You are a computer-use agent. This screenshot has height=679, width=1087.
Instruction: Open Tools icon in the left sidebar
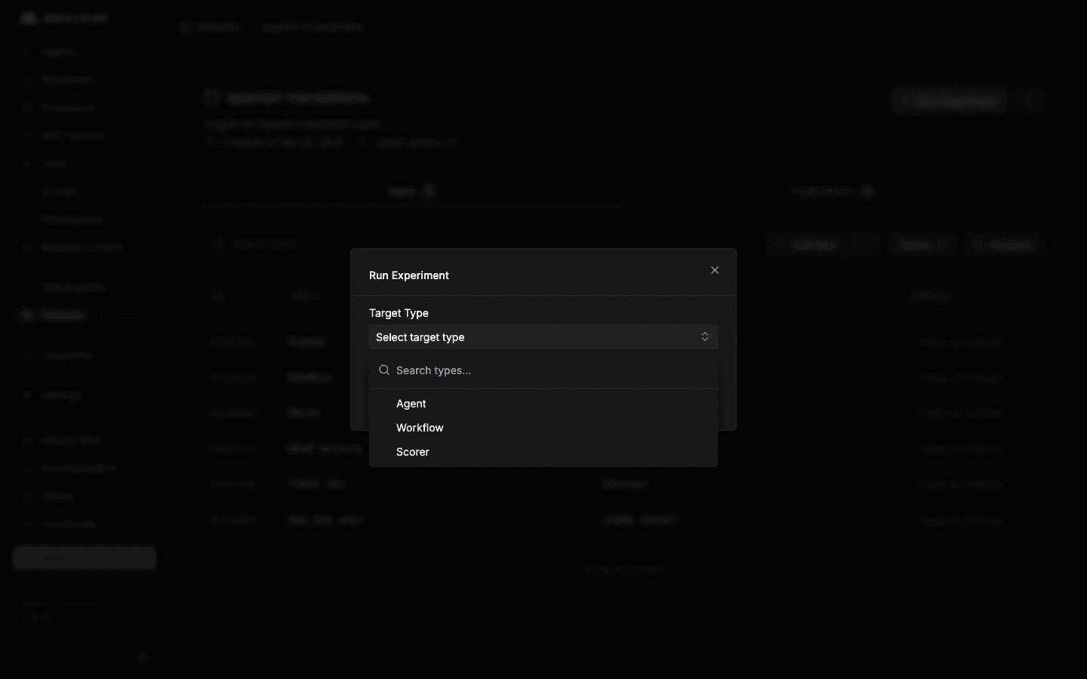tap(28, 164)
